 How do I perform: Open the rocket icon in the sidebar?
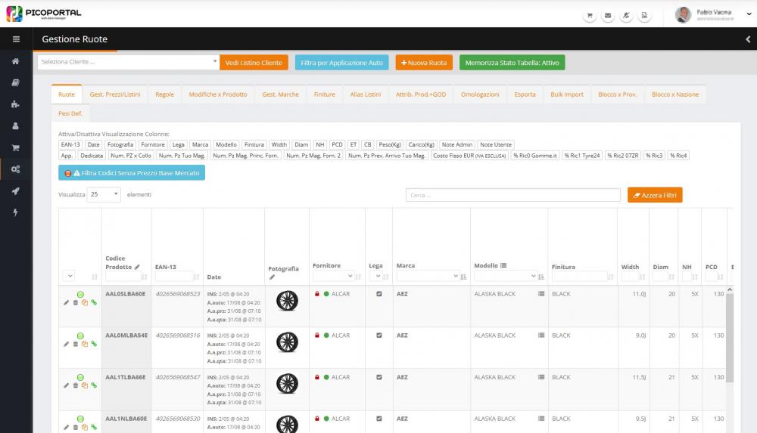[x=15, y=191]
